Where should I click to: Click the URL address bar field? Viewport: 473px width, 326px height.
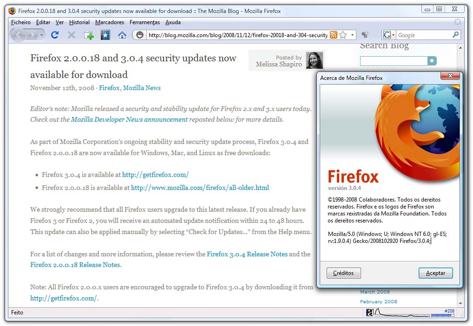pyautogui.click(x=238, y=35)
